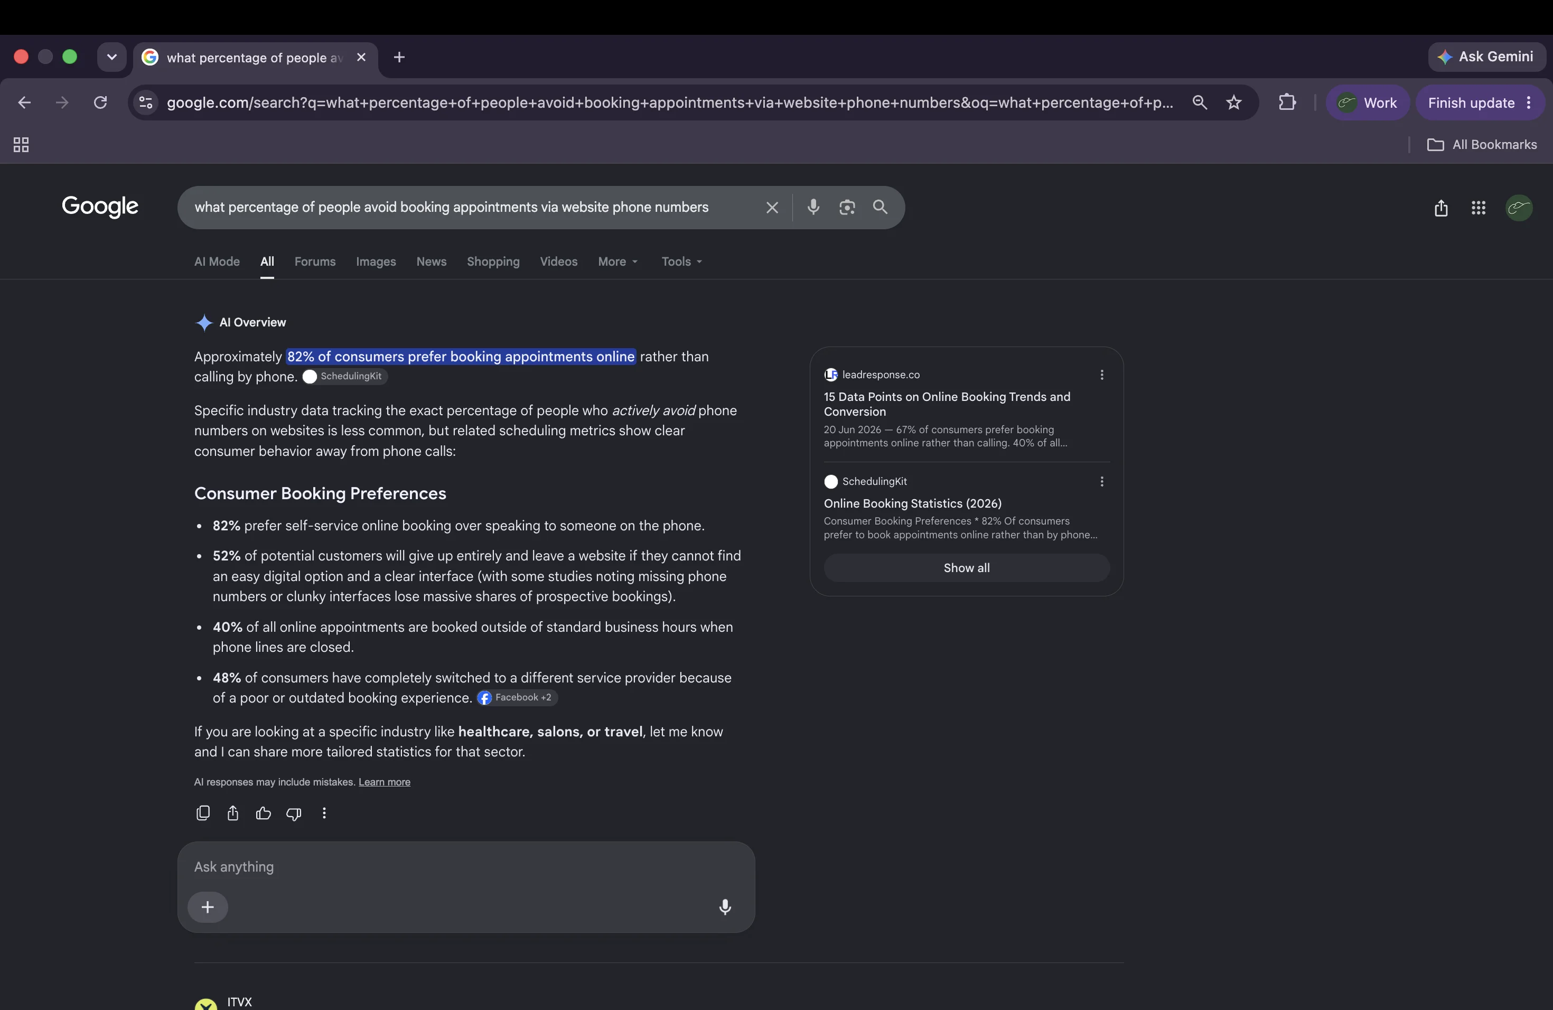Viewport: 1553px width, 1010px height.
Task: Open the extensions puzzle icon
Action: tap(1287, 102)
